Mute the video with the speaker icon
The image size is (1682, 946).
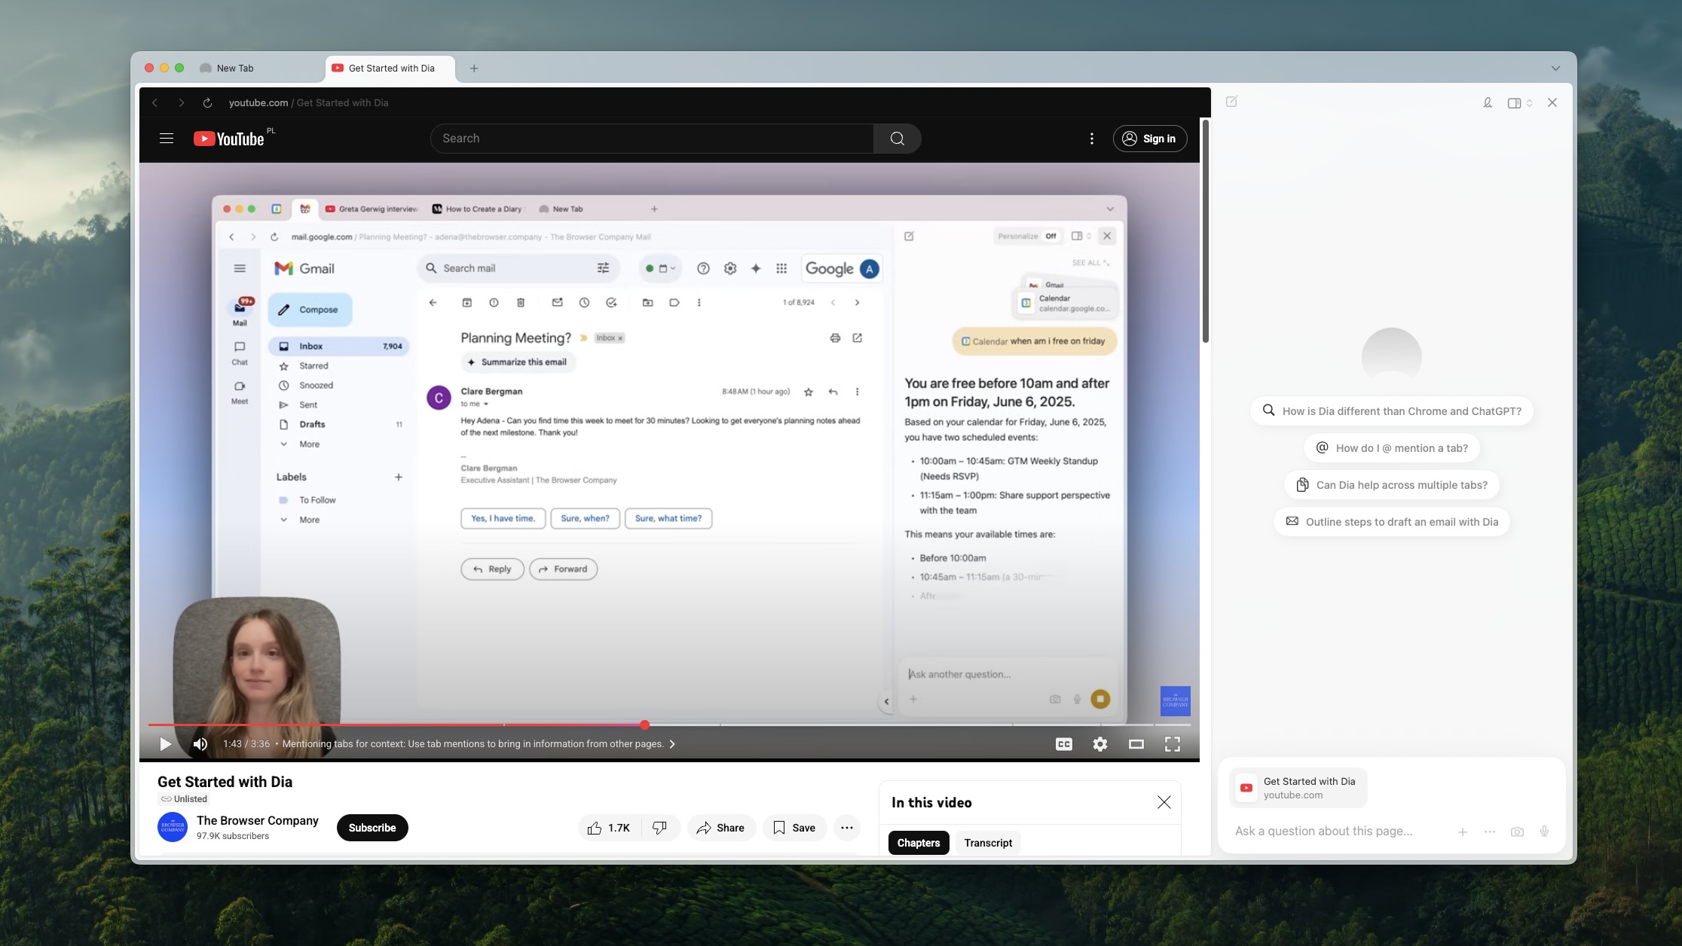pyautogui.click(x=200, y=744)
